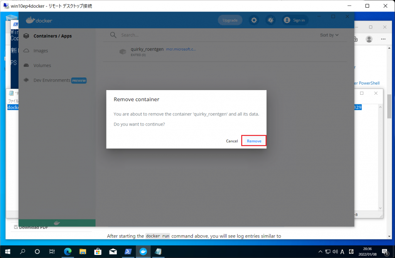Open the Docker troubleshoot bug icon
This screenshot has height=258, width=395.
point(270,20)
